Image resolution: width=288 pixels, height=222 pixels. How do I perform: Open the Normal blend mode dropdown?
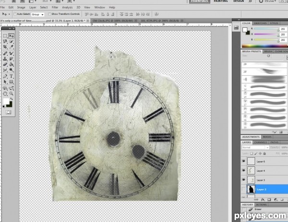click(255, 148)
